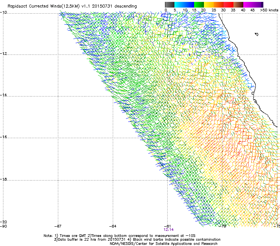Click the latitude axis label '-16'
This screenshot has width=280, height=246.
click(x=3, y=137)
